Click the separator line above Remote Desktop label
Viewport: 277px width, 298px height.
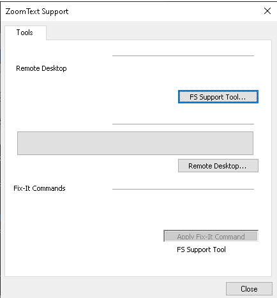point(183,56)
